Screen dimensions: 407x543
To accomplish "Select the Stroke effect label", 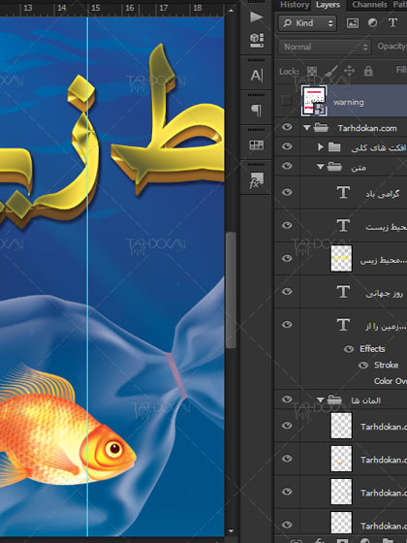I will (386, 365).
